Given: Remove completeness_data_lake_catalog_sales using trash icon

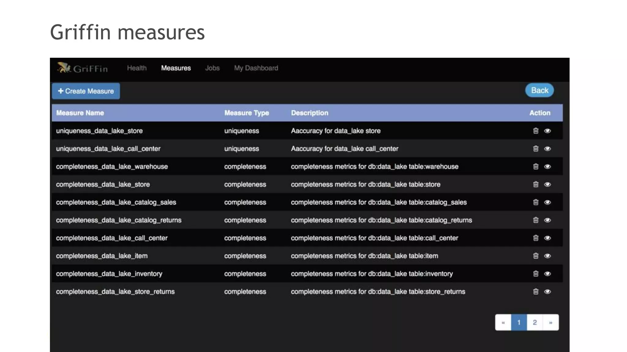Looking at the screenshot, I should click(535, 202).
